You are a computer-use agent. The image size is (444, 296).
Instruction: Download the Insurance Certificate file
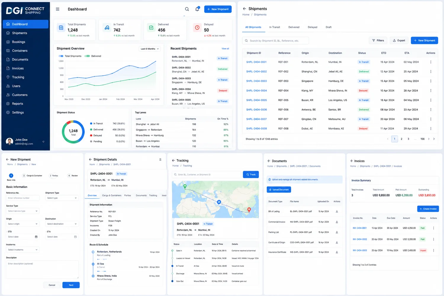[337, 252]
